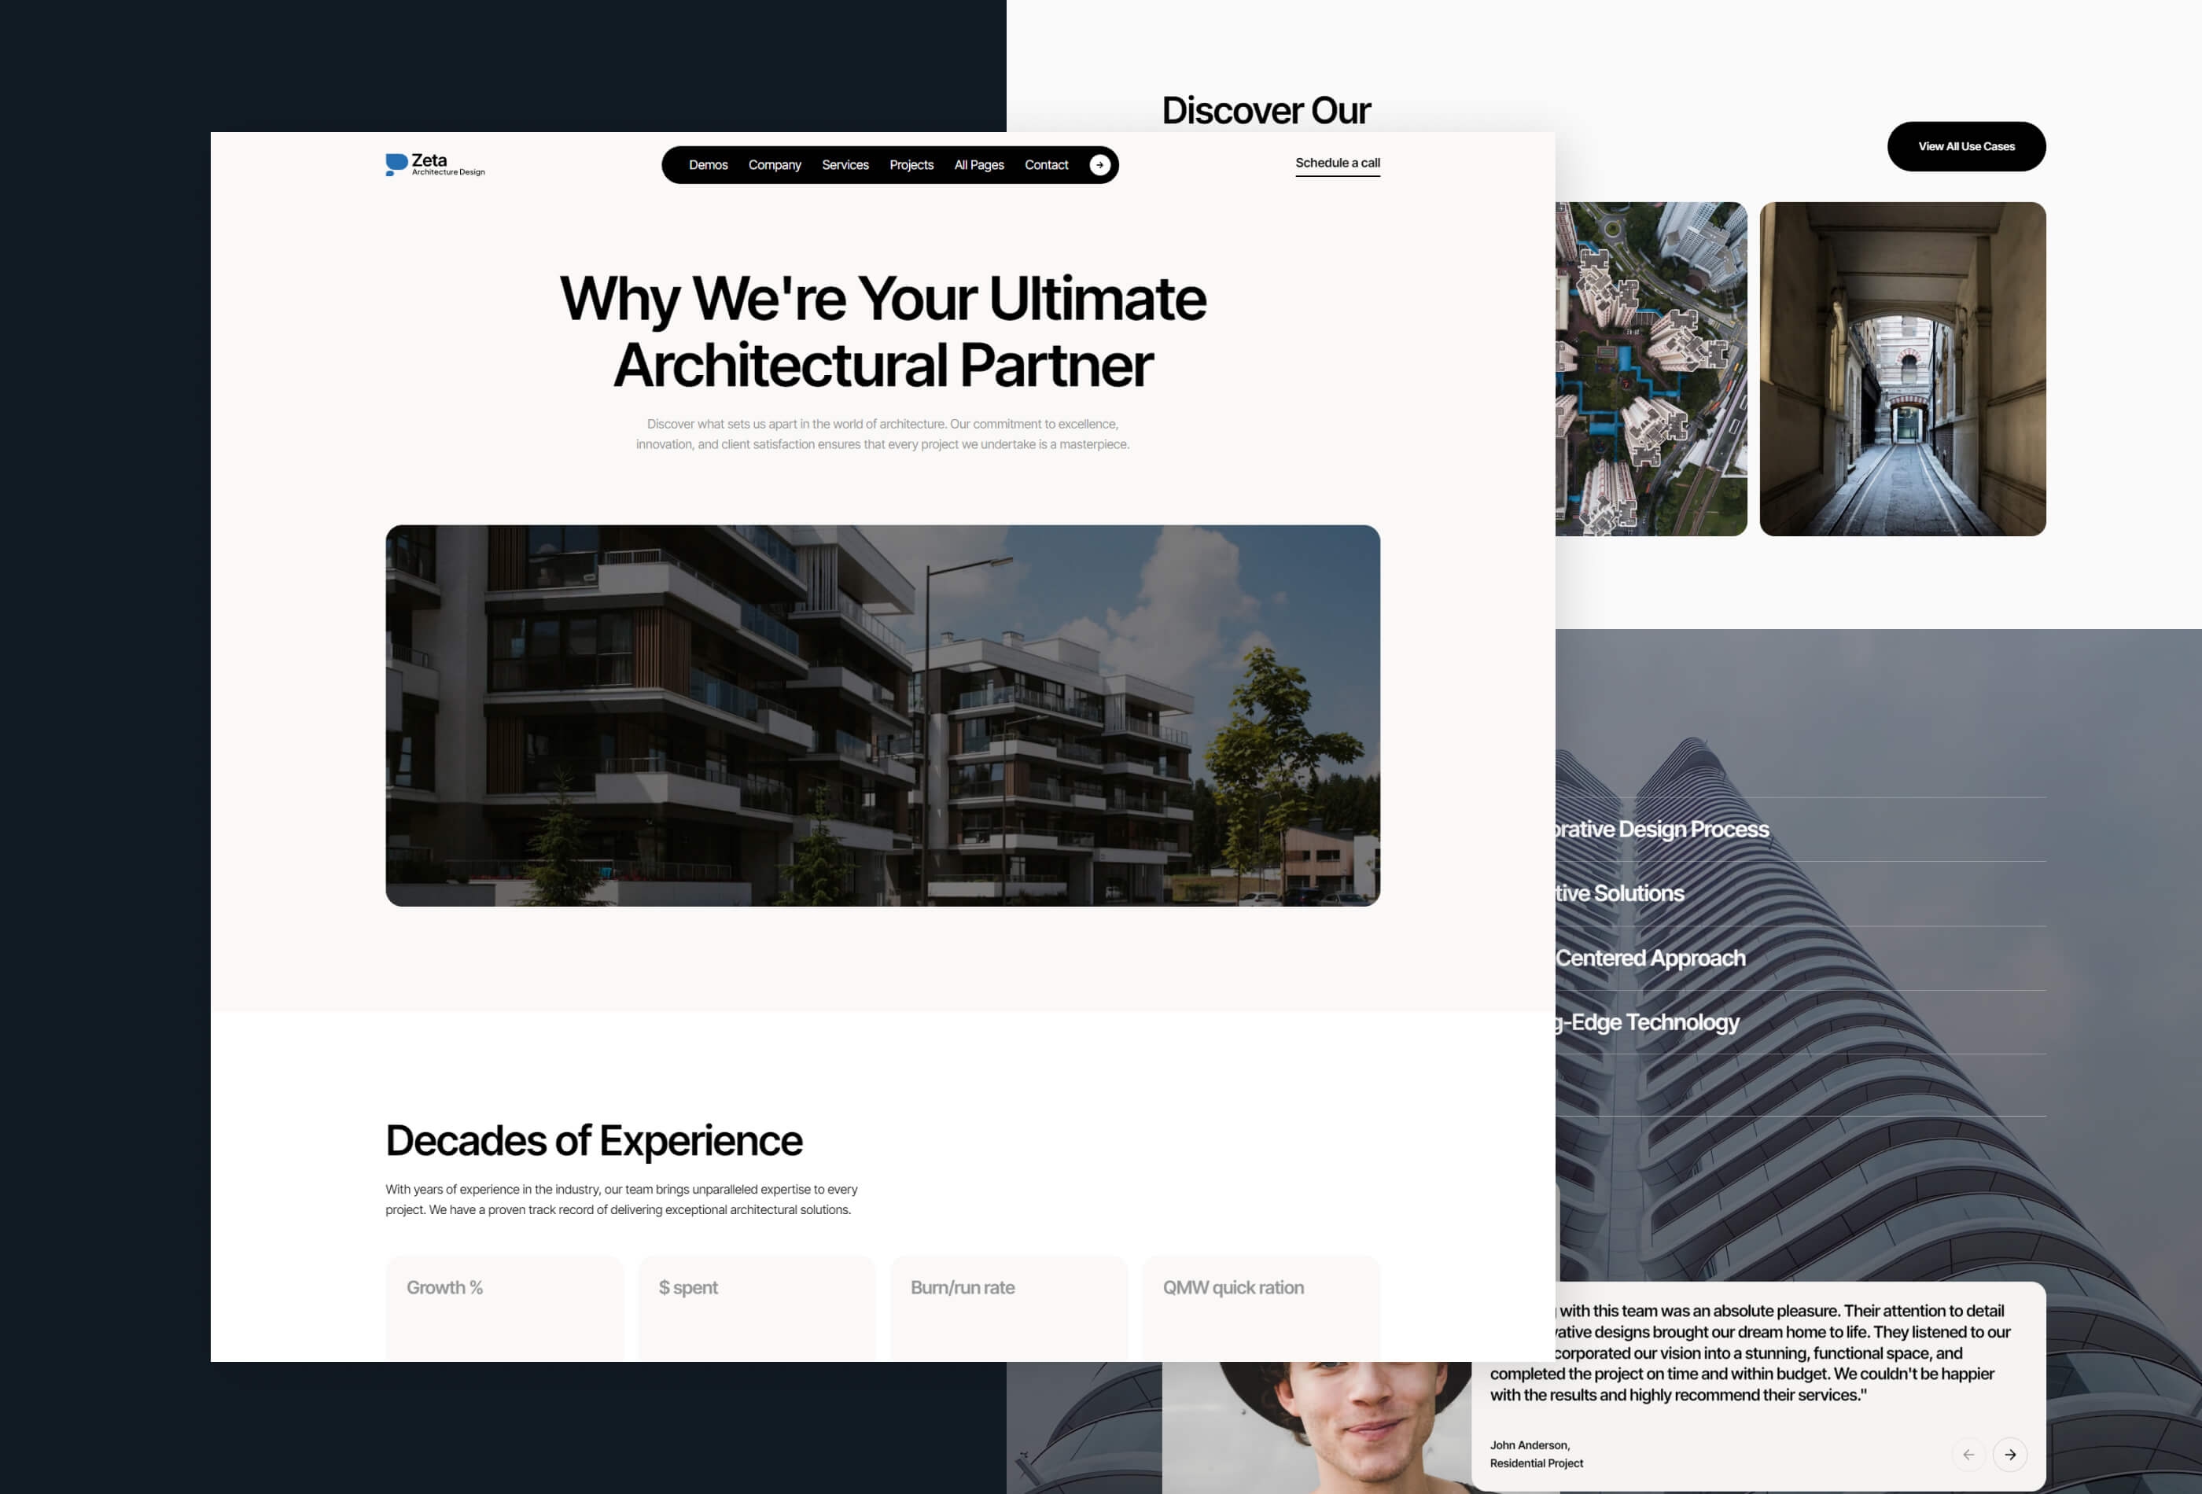Viewport: 2202px width, 1494px height.
Task: Open the Demos dropdown menu
Action: 707,164
